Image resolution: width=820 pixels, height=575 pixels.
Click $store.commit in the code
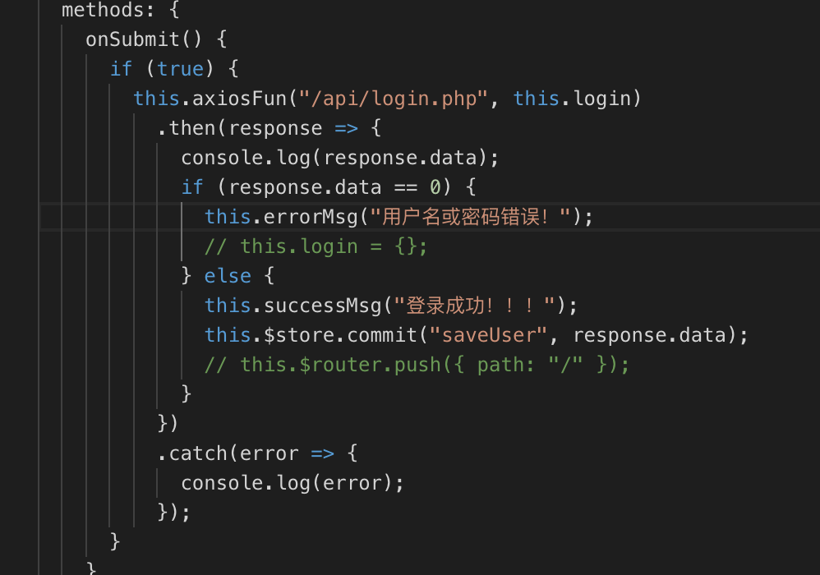pos(340,334)
